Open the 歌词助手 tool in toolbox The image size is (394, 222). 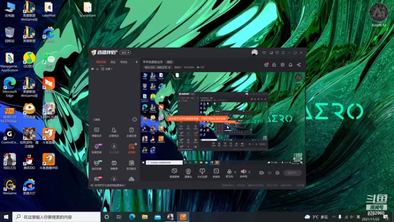coord(131,165)
